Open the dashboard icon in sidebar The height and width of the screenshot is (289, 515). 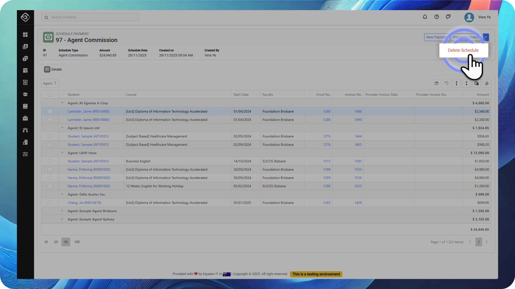click(25, 35)
